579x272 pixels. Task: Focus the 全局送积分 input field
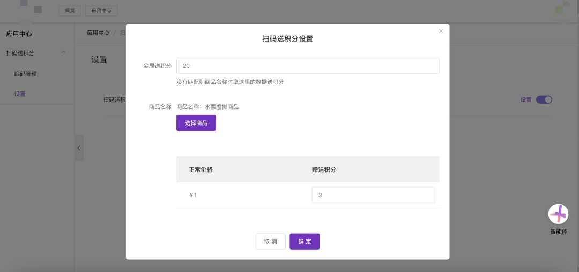coord(307,66)
